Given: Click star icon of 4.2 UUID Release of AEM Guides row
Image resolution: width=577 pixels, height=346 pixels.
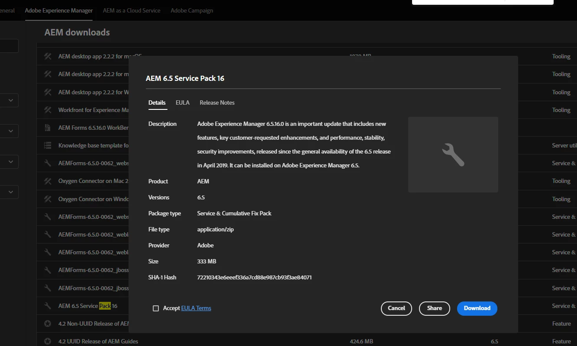Looking at the screenshot, I should pyautogui.click(x=48, y=341).
